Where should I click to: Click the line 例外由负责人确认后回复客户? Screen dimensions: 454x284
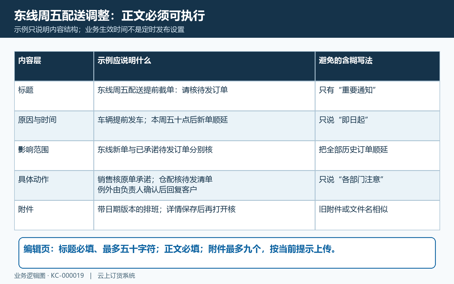pyautogui.click(x=147, y=190)
